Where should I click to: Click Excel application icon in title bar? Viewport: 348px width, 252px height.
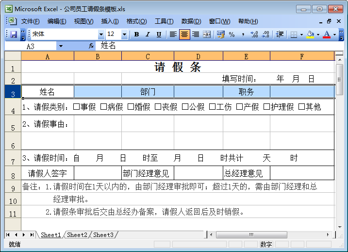pos(9,9)
